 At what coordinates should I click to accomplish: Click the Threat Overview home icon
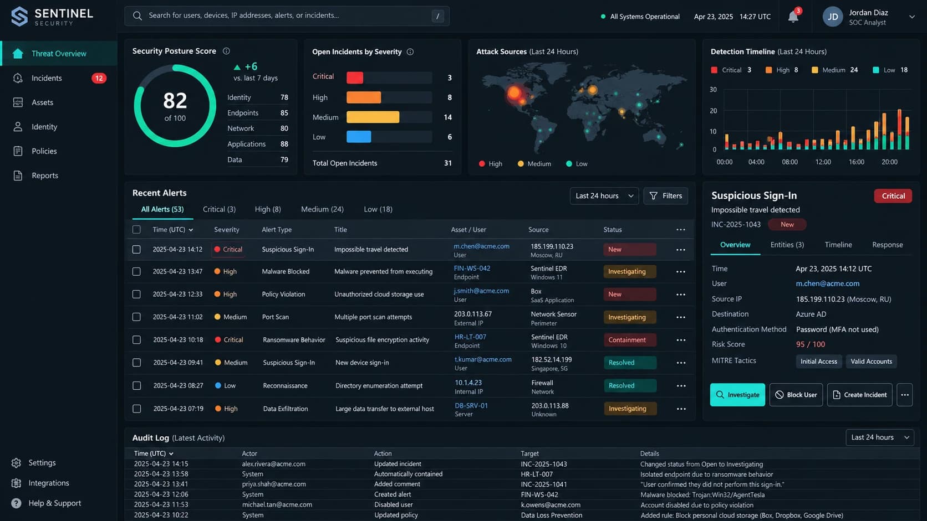coord(18,54)
